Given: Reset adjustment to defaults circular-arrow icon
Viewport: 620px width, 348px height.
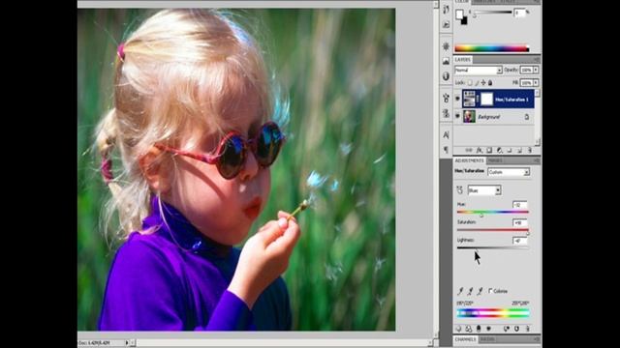Looking at the screenshot, I should (516, 329).
